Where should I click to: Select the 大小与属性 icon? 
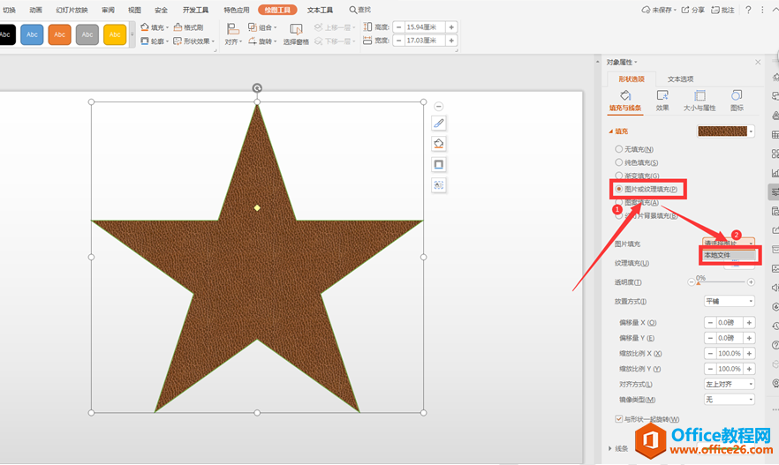pyautogui.click(x=700, y=96)
